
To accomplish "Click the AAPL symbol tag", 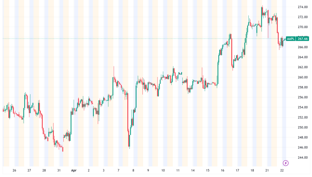I will pyautogui.click(x=291, y=39).
